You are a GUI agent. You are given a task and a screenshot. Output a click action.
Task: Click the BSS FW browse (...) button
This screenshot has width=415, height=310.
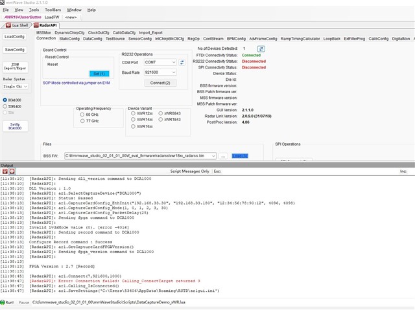(223, 156)
